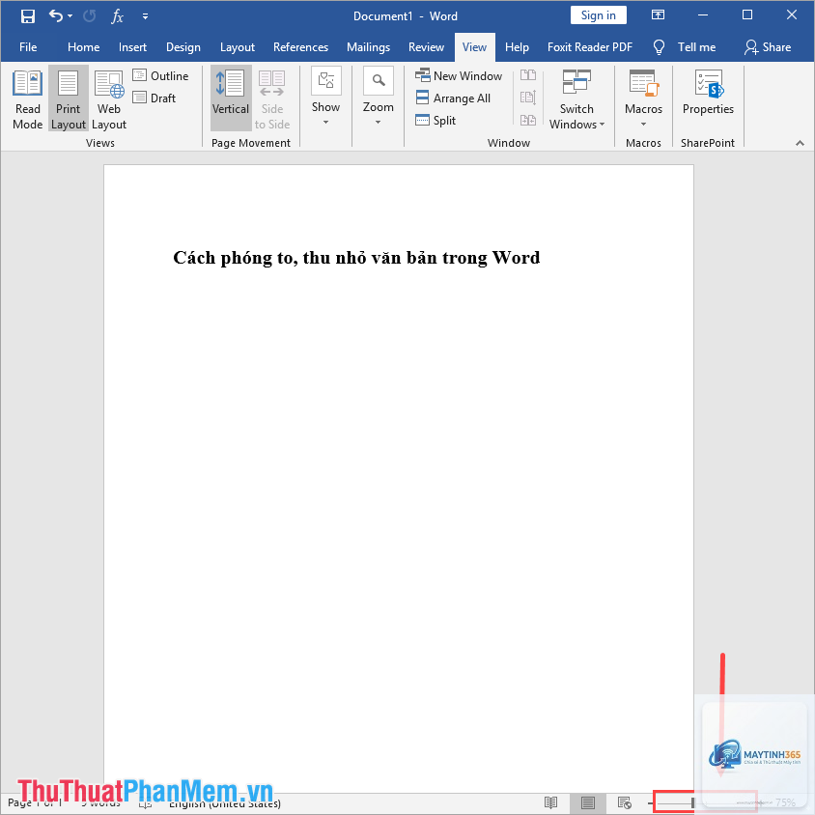Click the zoom slider handle in the status bar
This screenshot has height=815, width=815.
(x=692, y=803)
